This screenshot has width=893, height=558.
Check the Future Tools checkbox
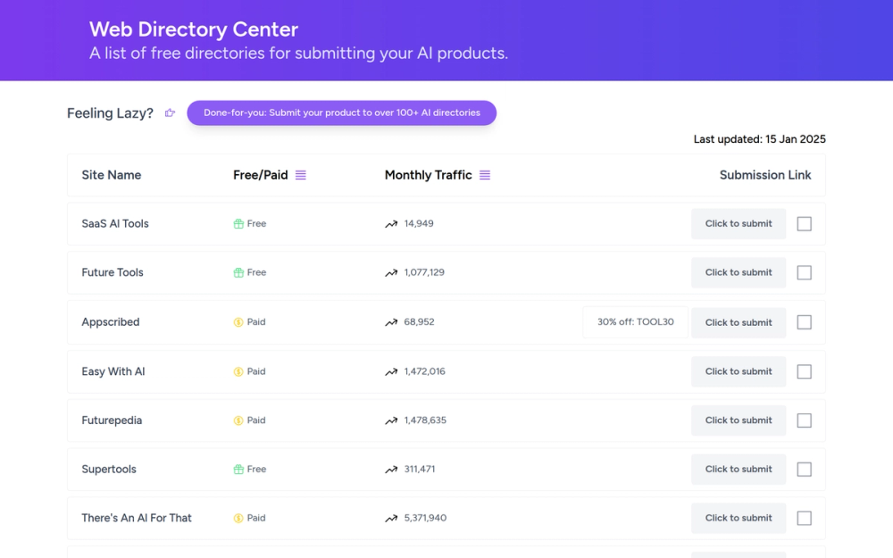805,272
